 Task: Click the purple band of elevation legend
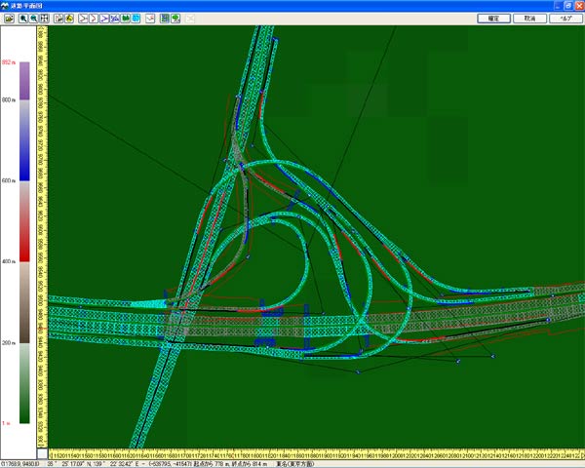(24, 81)
